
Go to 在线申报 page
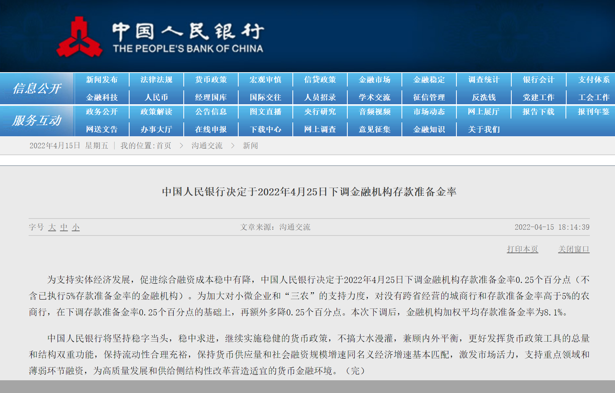pos(211,129)
